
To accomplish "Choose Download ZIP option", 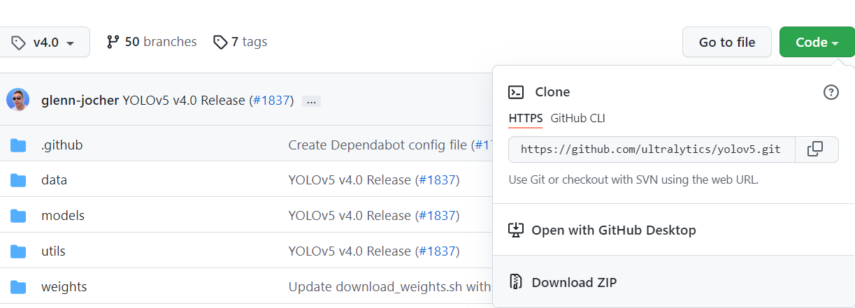I will coord(574,282).
